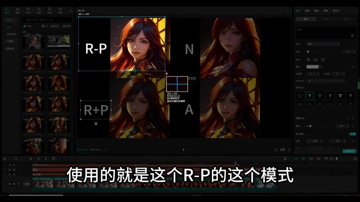This screenshot has width=360, height=202.
Task: Expand more preset styles chevron
Action: coord(325,107)
